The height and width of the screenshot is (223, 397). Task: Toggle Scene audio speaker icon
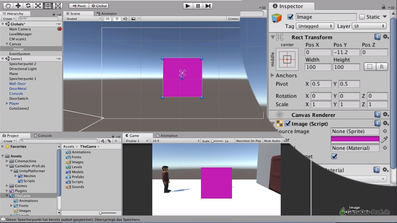[125, 19]
